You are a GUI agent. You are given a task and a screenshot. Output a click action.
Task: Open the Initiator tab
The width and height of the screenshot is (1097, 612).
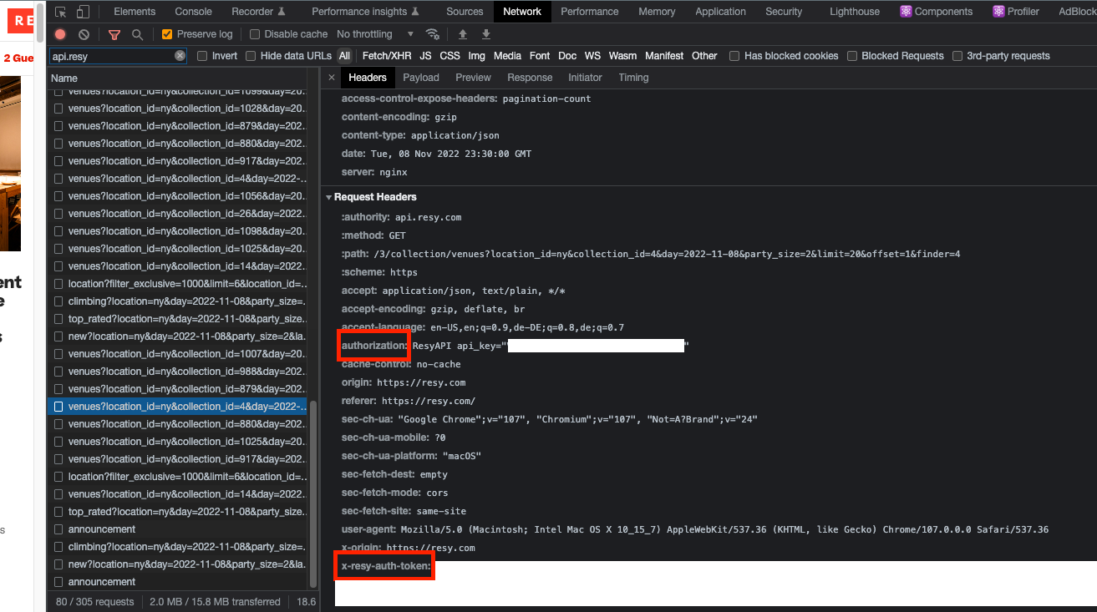(585, 78)
